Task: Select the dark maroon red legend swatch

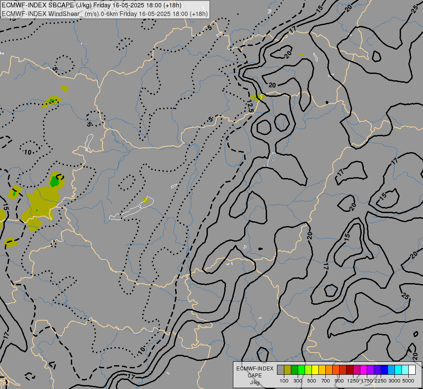Action: point(350,370)
